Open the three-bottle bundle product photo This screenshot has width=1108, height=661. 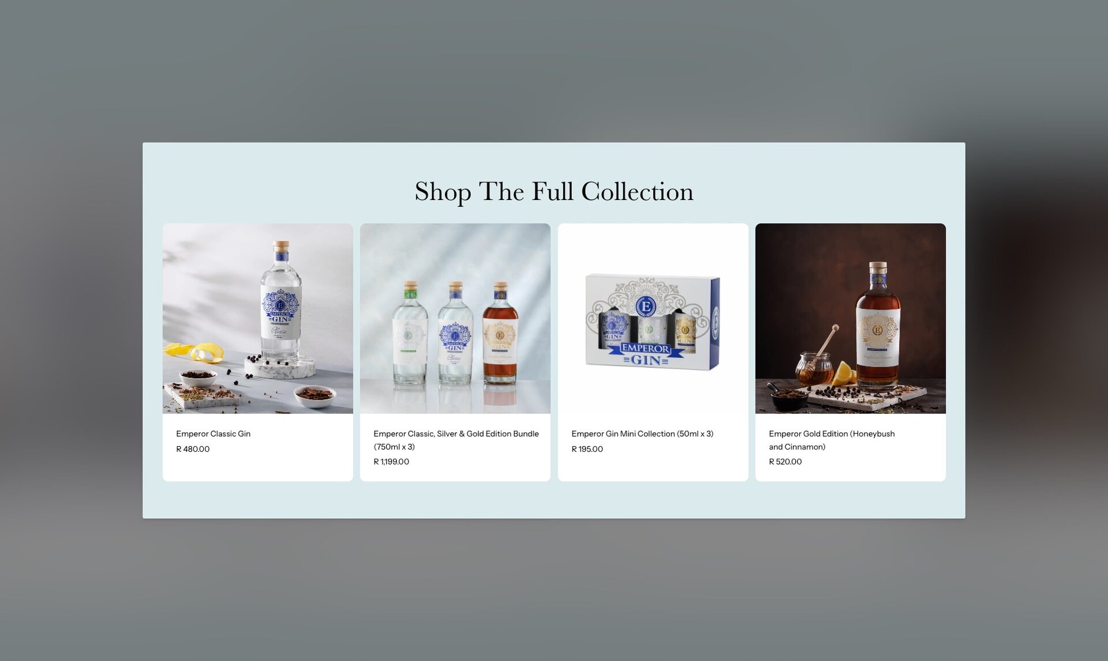coord(455,318)
